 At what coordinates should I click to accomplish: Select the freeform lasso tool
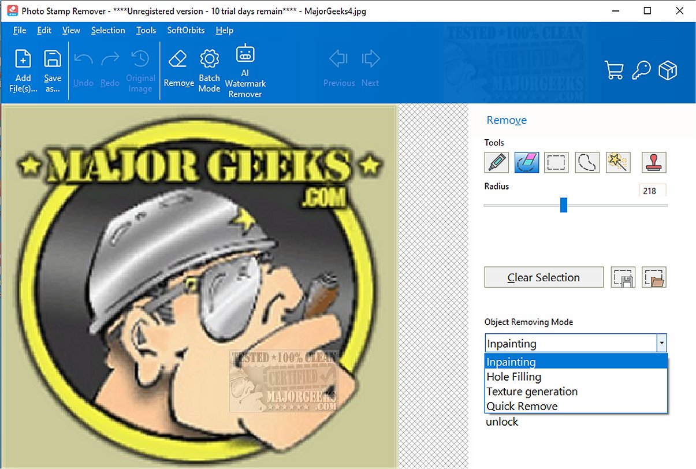pyautogui.click(x=587, y=162)
